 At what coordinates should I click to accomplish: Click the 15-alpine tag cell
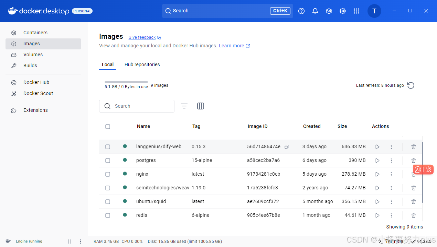[x=202, y=161]
